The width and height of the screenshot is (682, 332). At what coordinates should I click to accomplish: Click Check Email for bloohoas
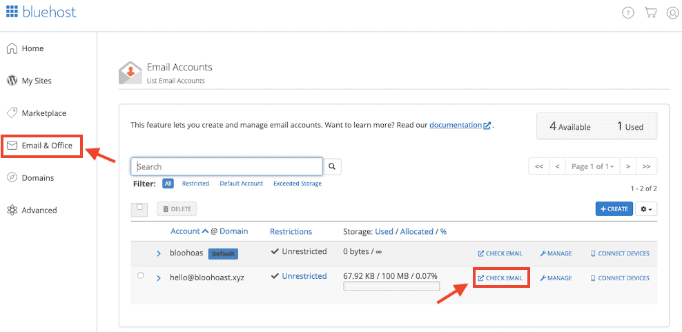click(x=500, y=254)
